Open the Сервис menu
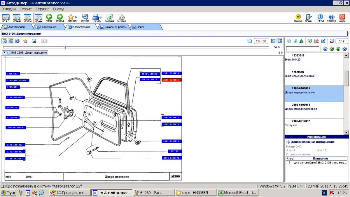Viewport: 350px width, 197px height. [x=26, y=9]
